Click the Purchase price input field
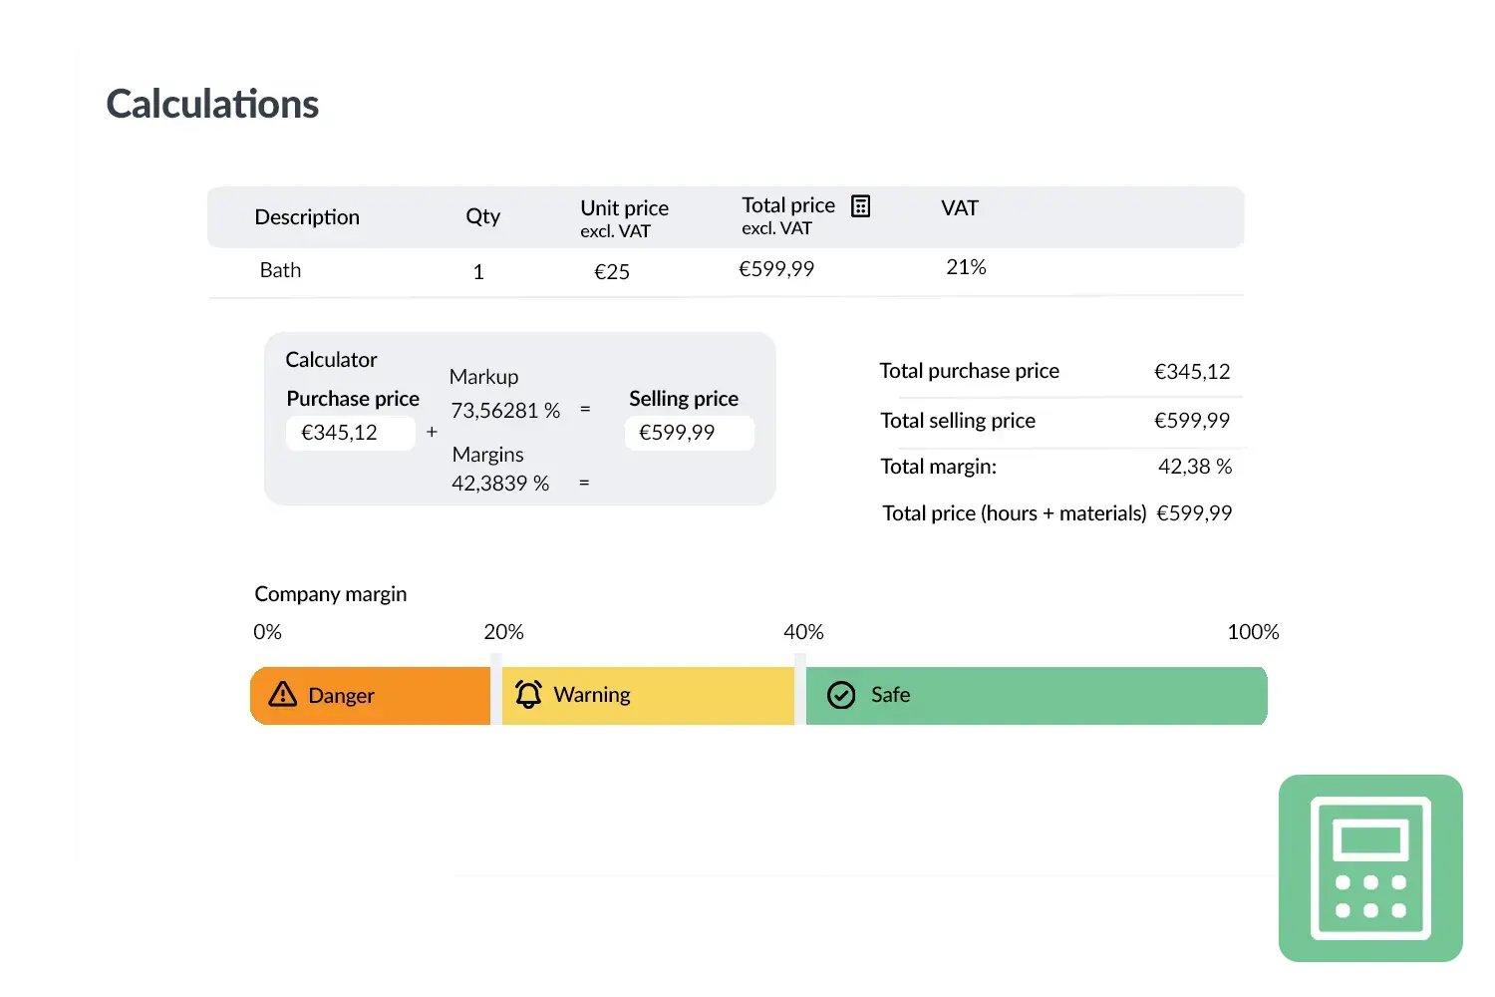Viewport: 1495px width, 997px height. click(x=350, y=433)
